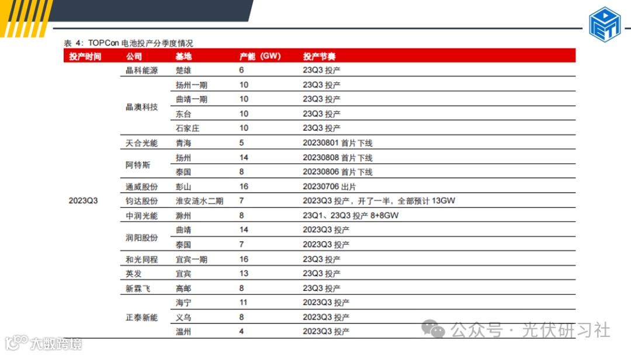Click base cell '彭山'
The image size is (631, 355).
point(183,187)
